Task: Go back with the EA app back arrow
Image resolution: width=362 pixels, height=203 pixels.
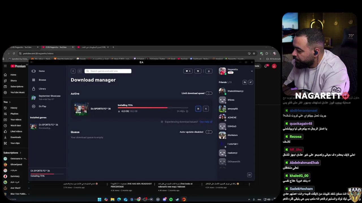Action: coord(73,71)
